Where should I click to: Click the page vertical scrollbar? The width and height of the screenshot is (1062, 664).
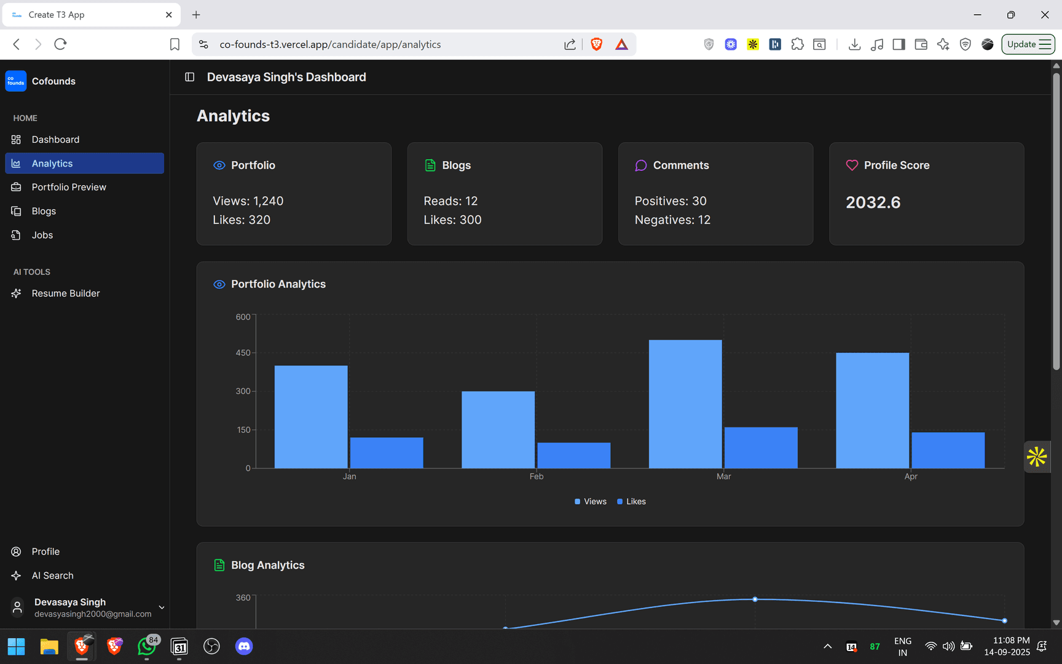pos(1056,221)
